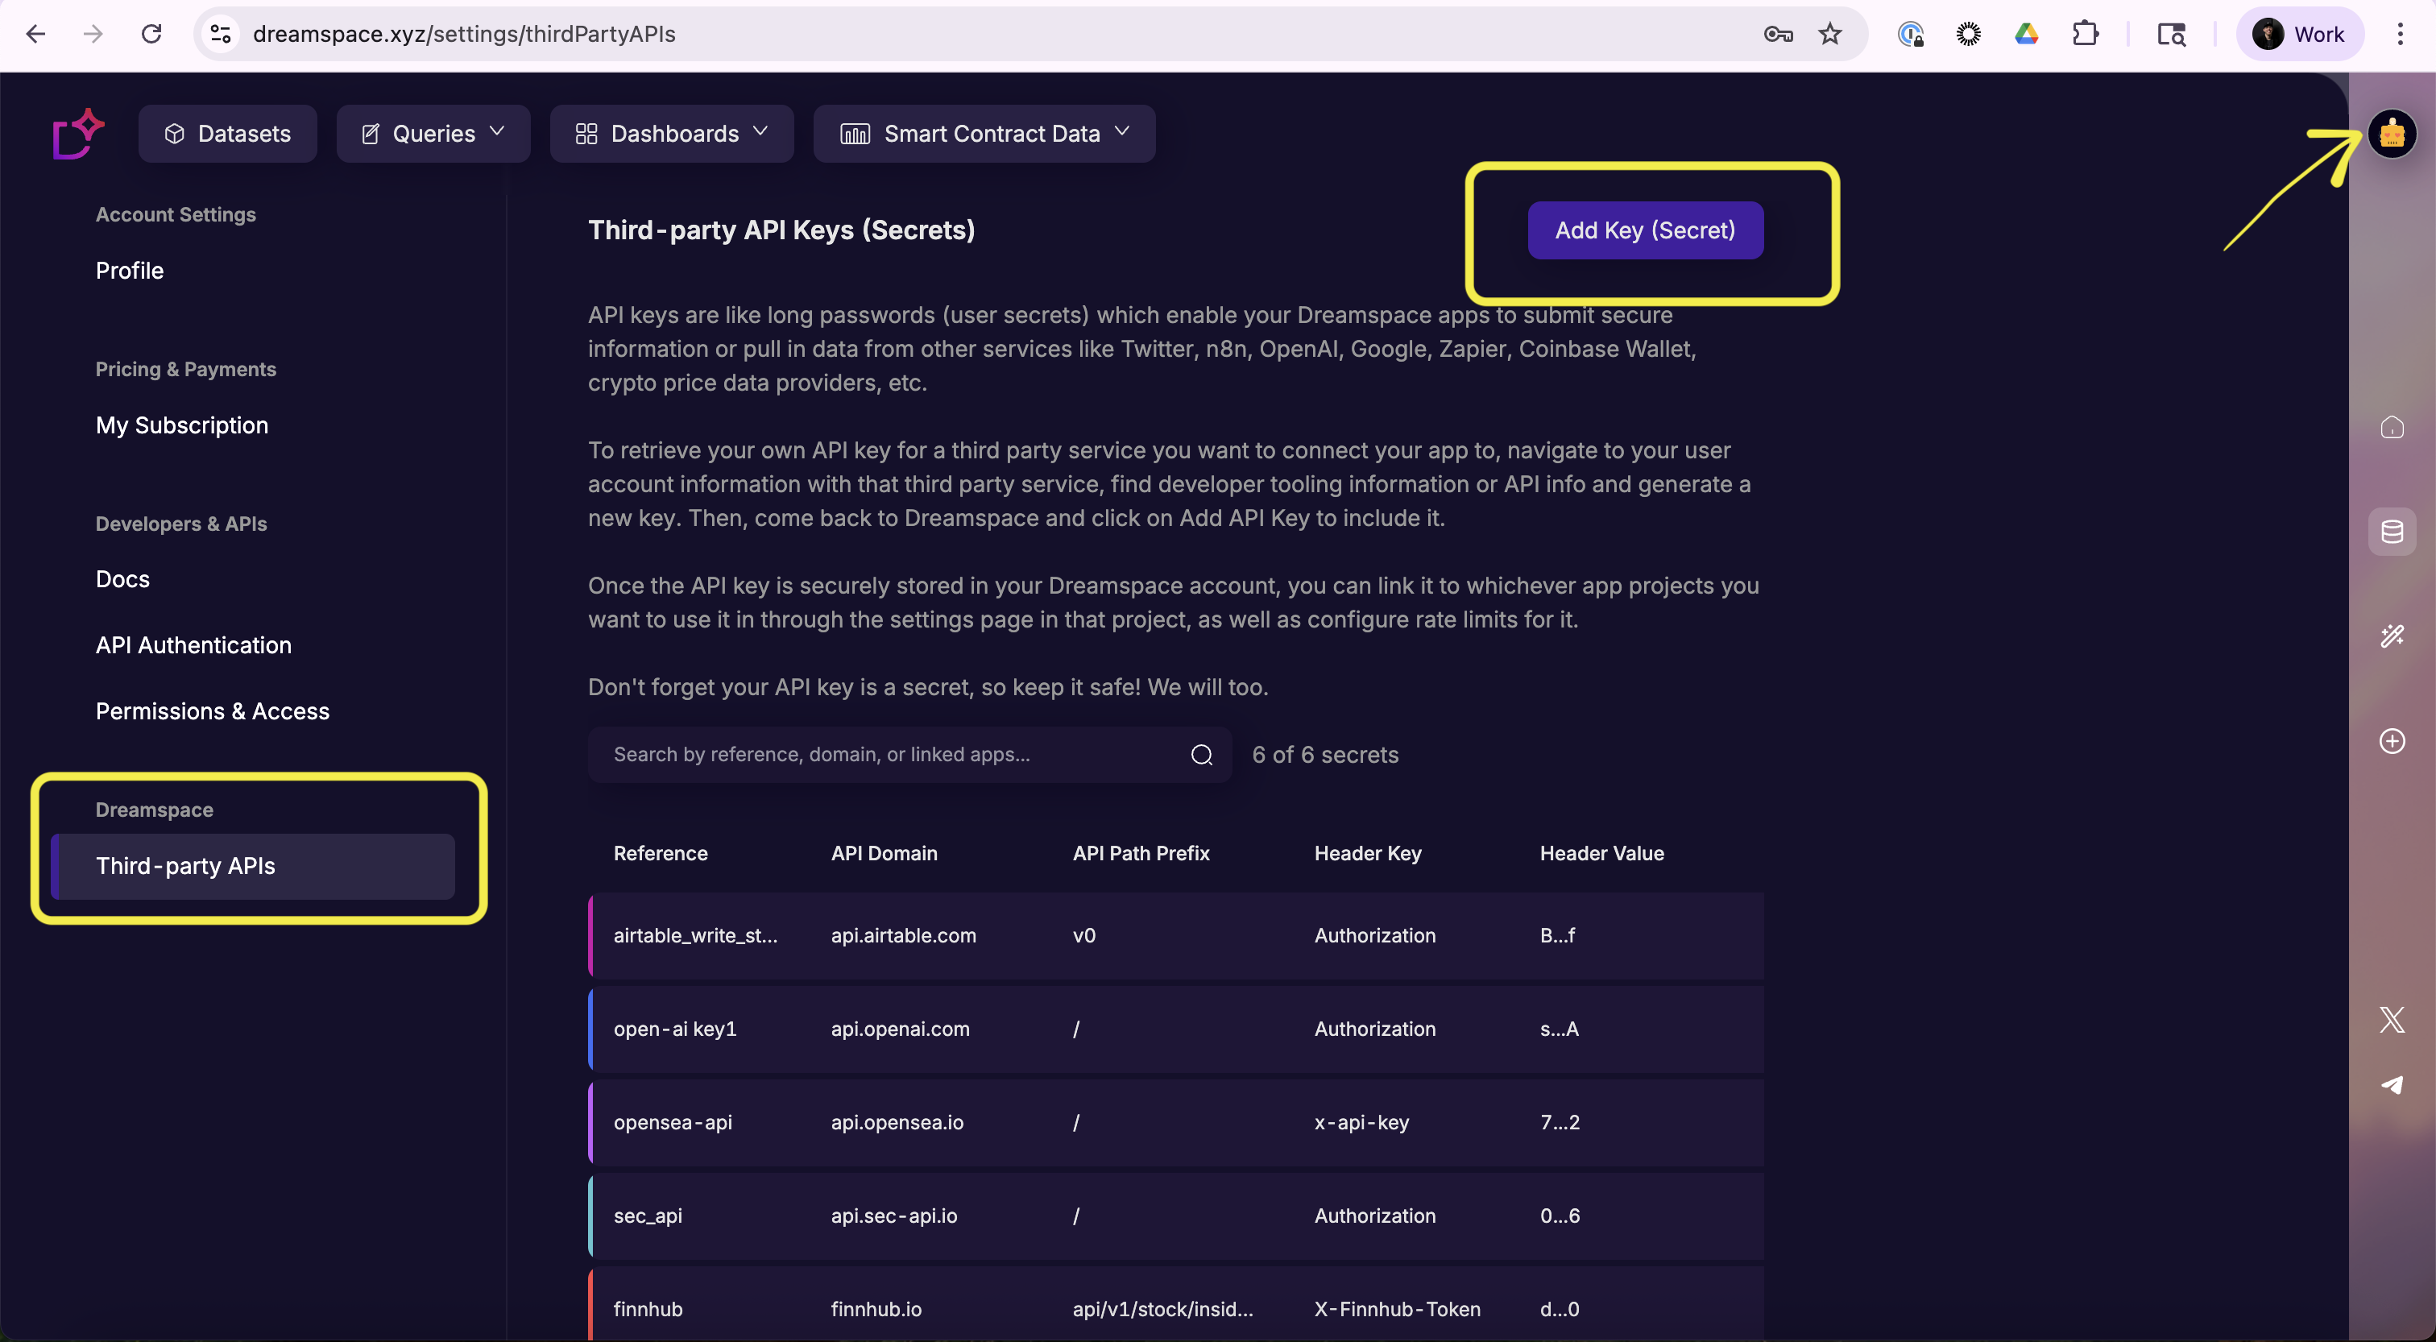Click the password key icon in address bar

[1778, 34]
